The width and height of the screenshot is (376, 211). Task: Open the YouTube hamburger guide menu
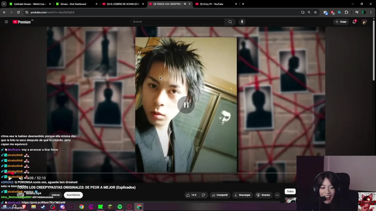click(6, 22)
